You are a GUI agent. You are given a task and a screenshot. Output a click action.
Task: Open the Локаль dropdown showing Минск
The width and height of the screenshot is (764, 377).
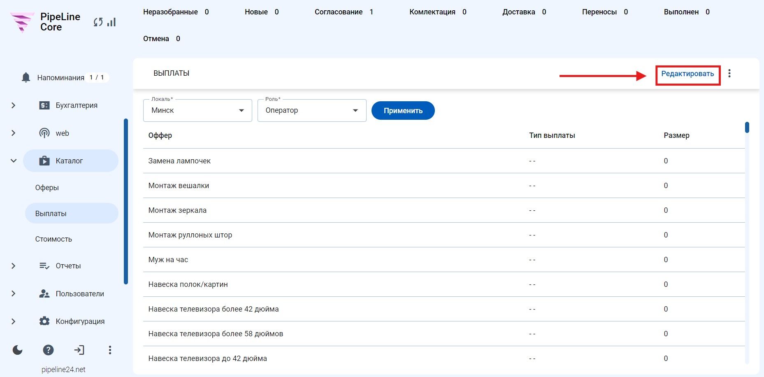coord(197,110)
